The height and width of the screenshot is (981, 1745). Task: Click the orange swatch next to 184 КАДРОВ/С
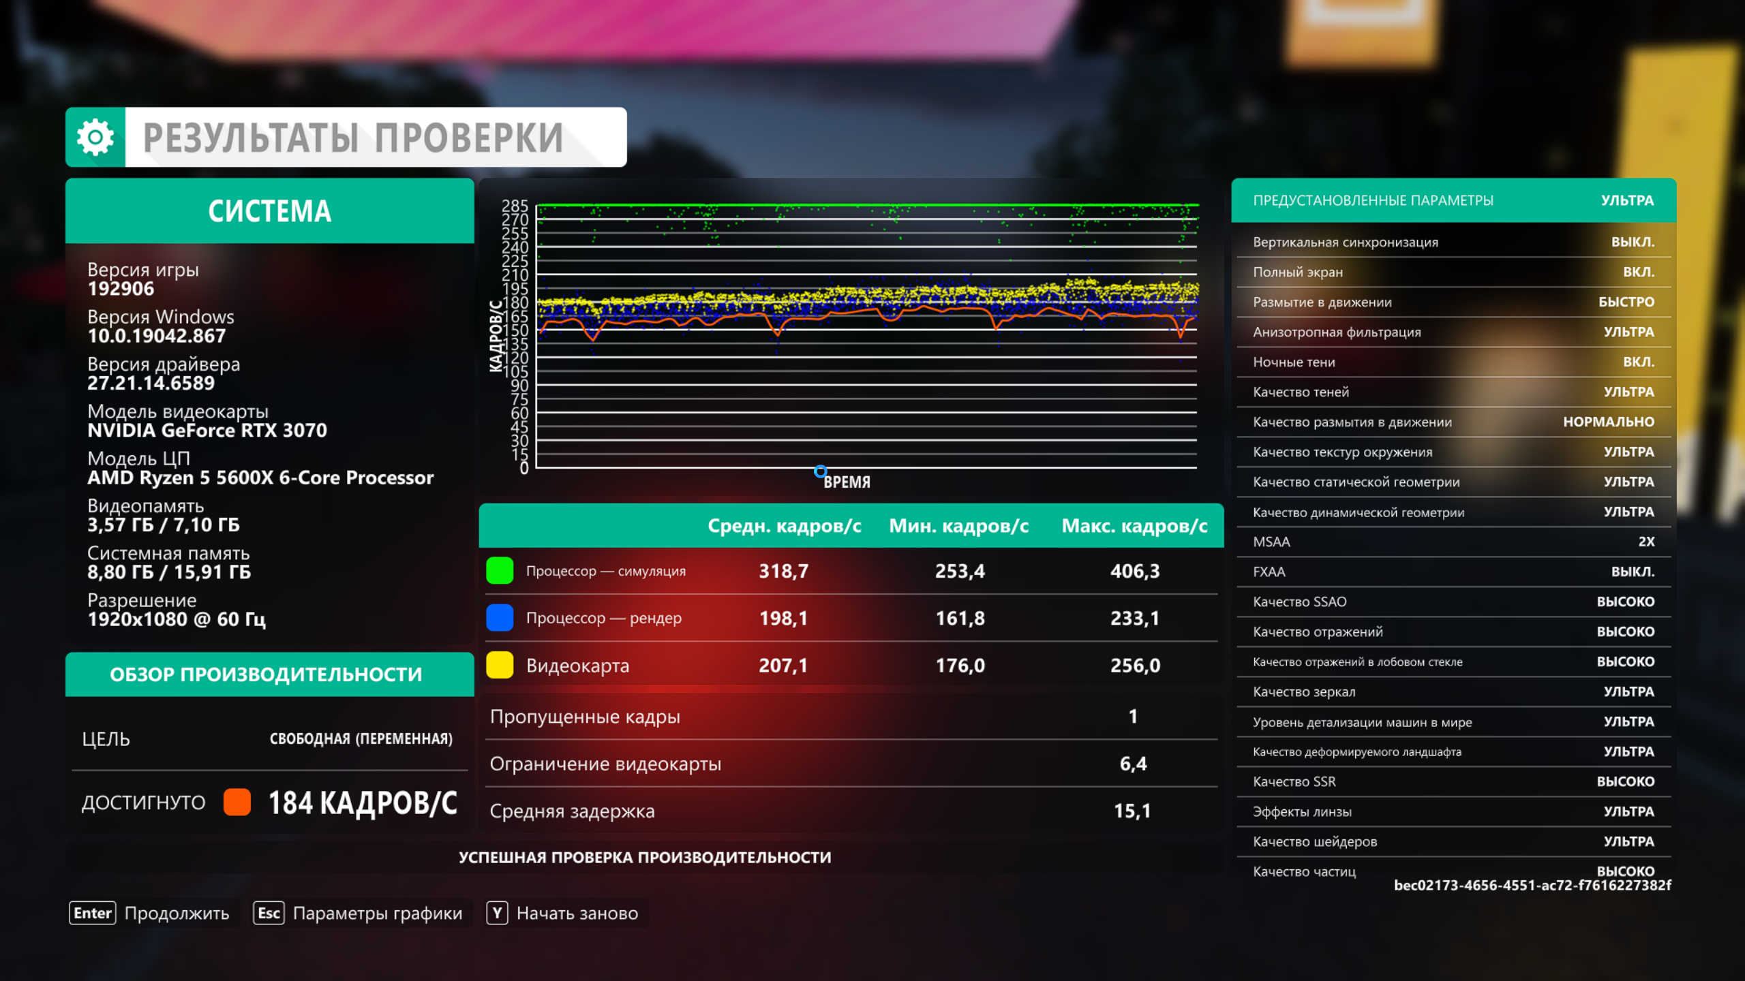point(237,803)
